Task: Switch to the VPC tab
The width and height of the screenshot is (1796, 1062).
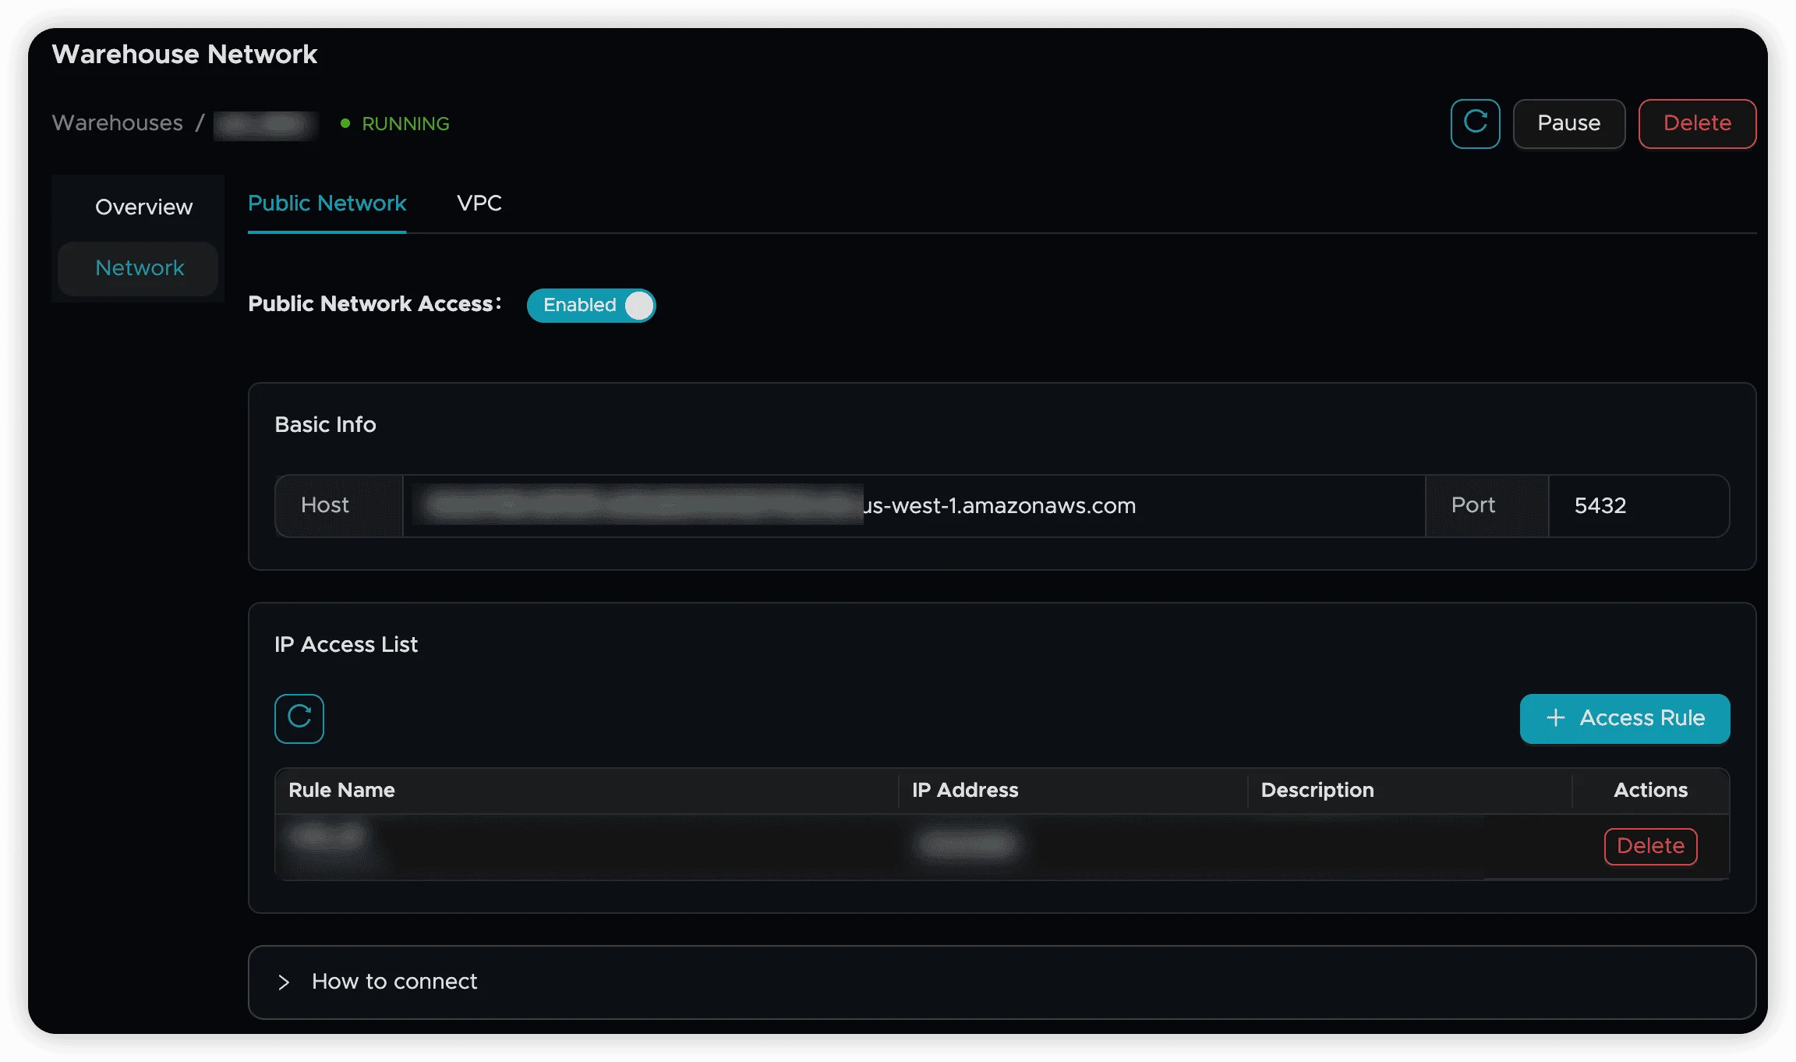Action: (x=479, y=204)
